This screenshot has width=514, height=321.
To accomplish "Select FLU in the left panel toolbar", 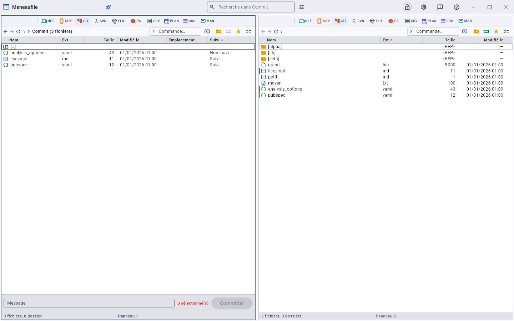I will coord(118,21).
